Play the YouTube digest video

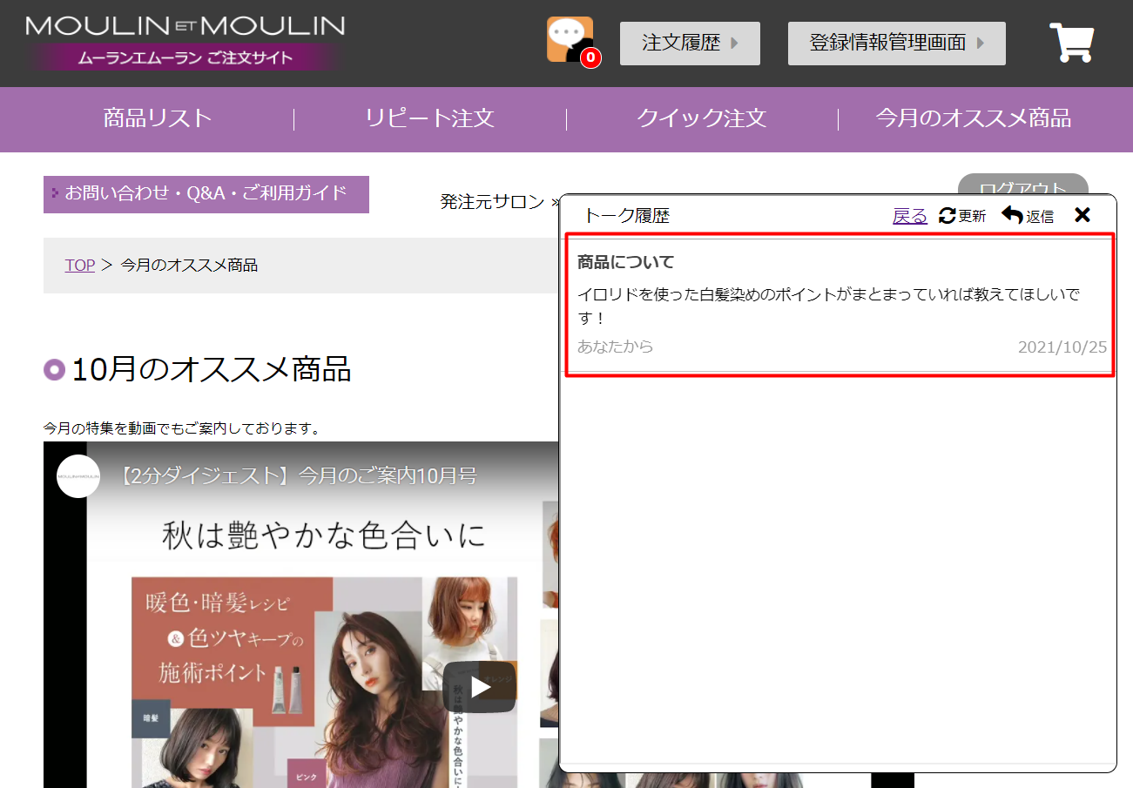coord(479,687)
